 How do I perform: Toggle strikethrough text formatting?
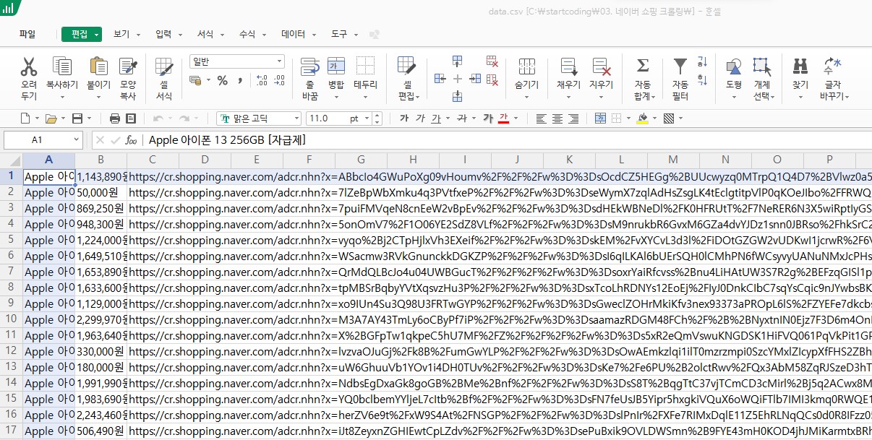click(x=462, y=118)
